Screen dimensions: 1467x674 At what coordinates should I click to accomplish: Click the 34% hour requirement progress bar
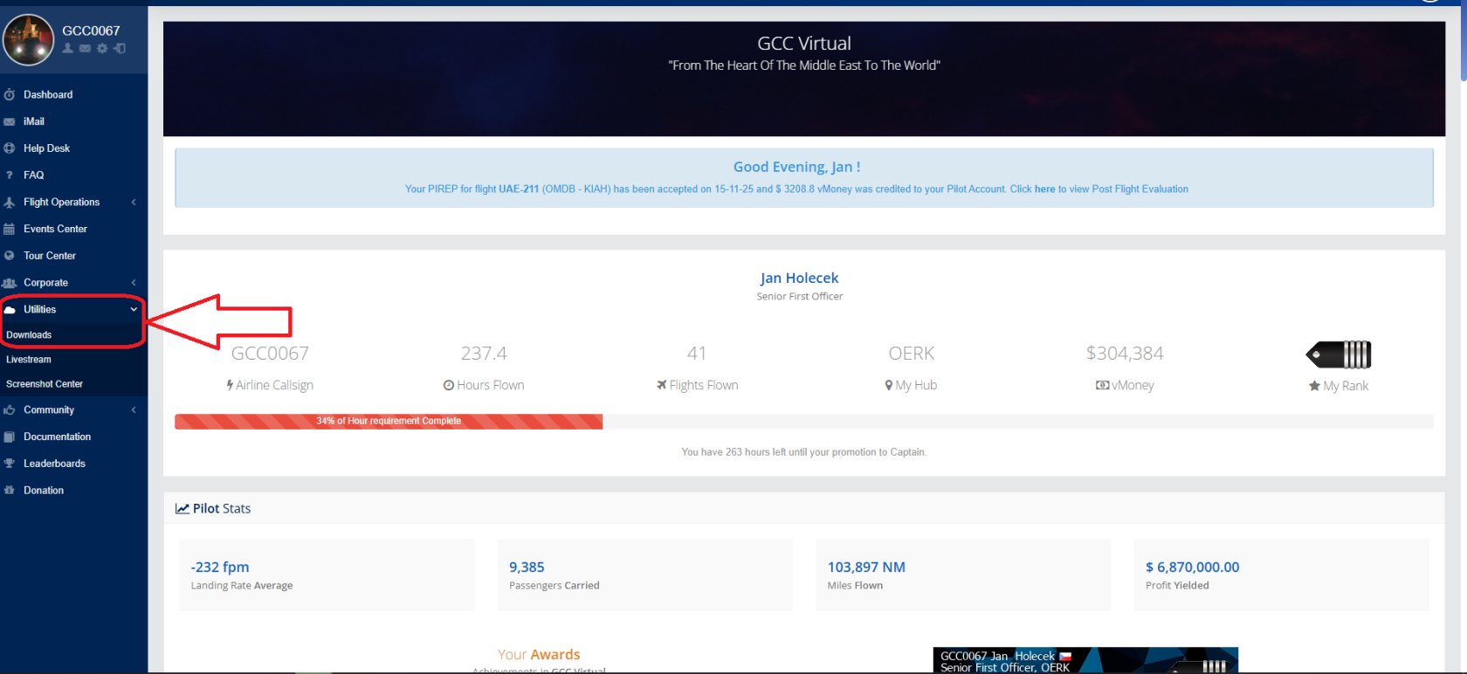pyautogui.click(x=389, y=421)
